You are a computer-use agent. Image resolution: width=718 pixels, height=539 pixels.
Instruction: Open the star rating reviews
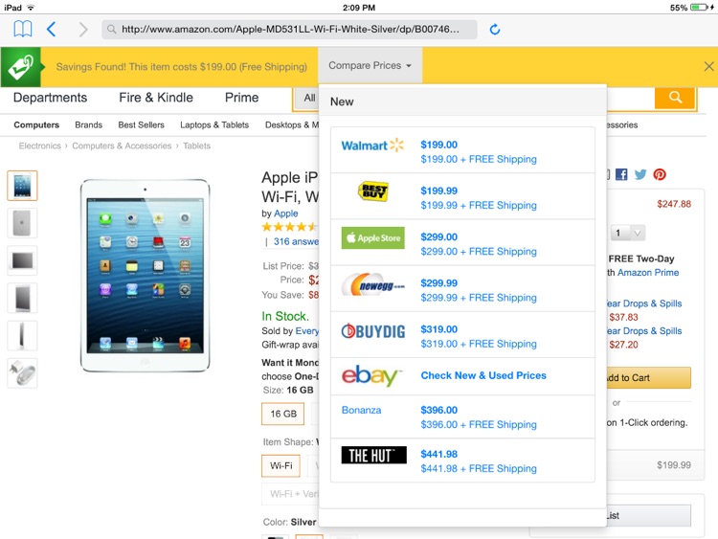click(289, 227)
